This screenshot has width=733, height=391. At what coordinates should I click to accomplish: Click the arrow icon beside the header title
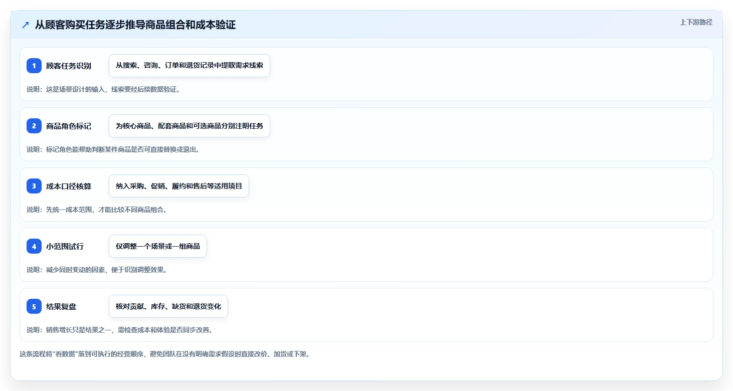pyautogui.click(x=26, y=25)
